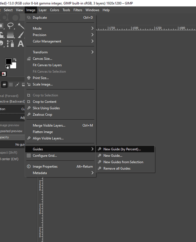This screenshot has height=242, width=196.
Task: Expand the Precision submenu
Action: point(60,35)
